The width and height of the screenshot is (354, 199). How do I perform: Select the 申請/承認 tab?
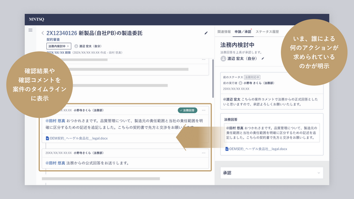(243, 32)
